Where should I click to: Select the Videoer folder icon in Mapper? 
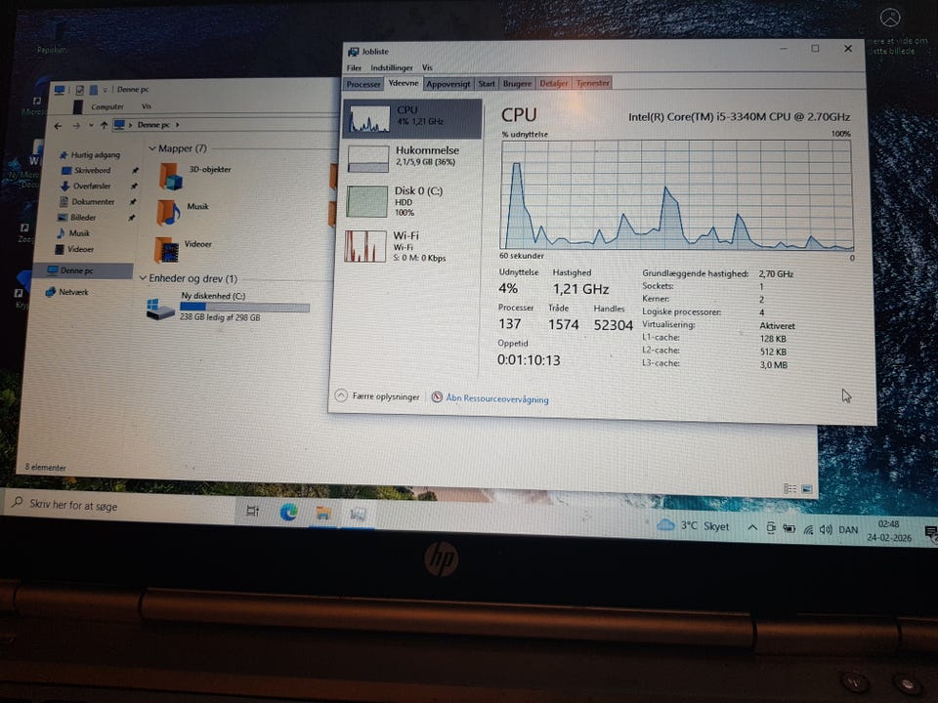[166, 250]
